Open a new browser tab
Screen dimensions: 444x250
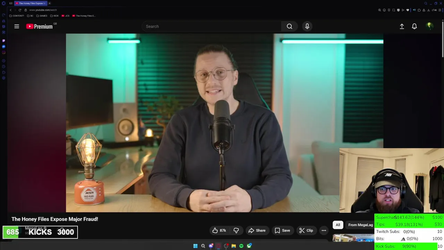(x=49, y=3)
